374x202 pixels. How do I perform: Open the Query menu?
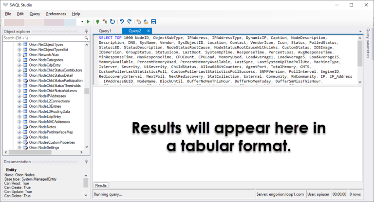click(35, 14)
